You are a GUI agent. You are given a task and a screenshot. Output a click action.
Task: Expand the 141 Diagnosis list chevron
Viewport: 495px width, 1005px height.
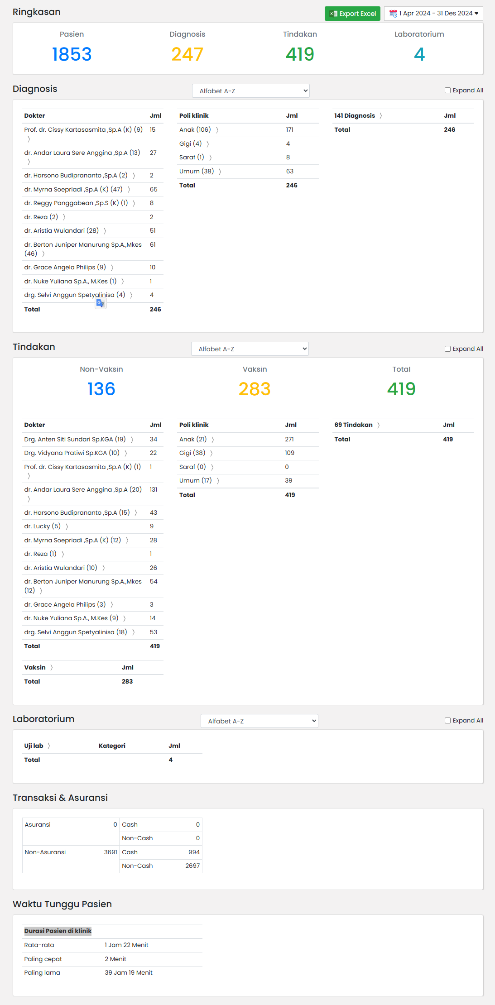[381, 116]
